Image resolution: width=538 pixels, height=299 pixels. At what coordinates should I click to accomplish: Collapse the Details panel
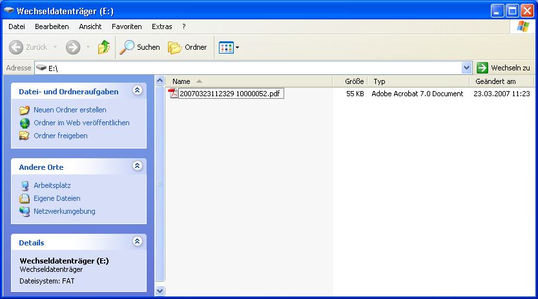click(137, 241)
